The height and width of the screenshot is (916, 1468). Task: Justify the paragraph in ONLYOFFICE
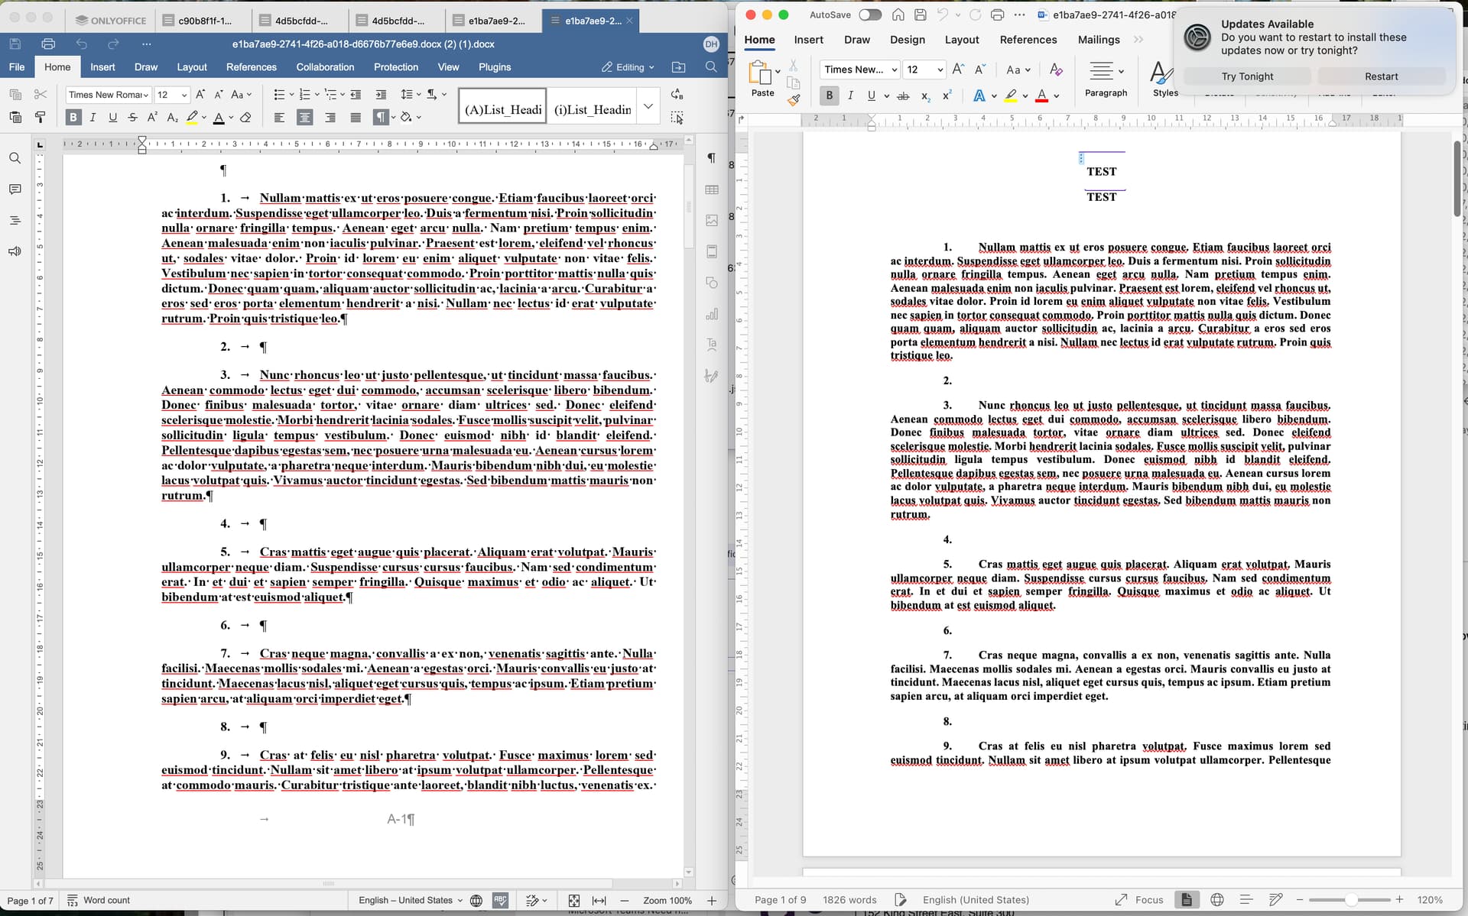click(x=356, y=118)
